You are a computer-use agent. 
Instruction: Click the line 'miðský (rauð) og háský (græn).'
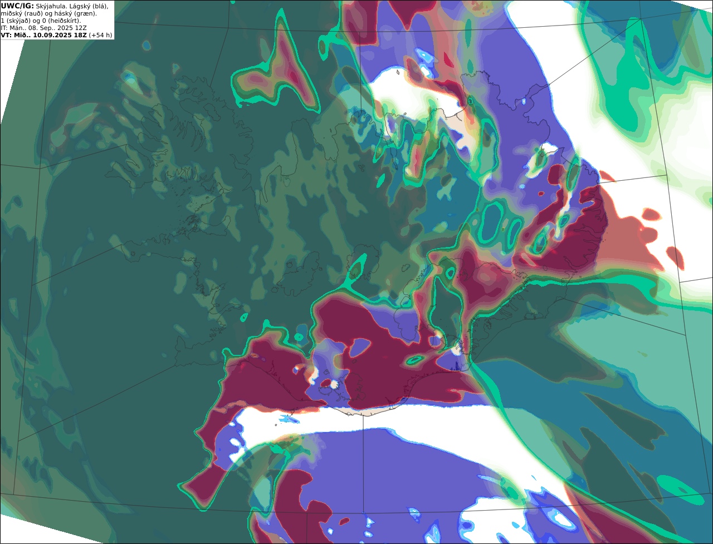pos(48,13)
